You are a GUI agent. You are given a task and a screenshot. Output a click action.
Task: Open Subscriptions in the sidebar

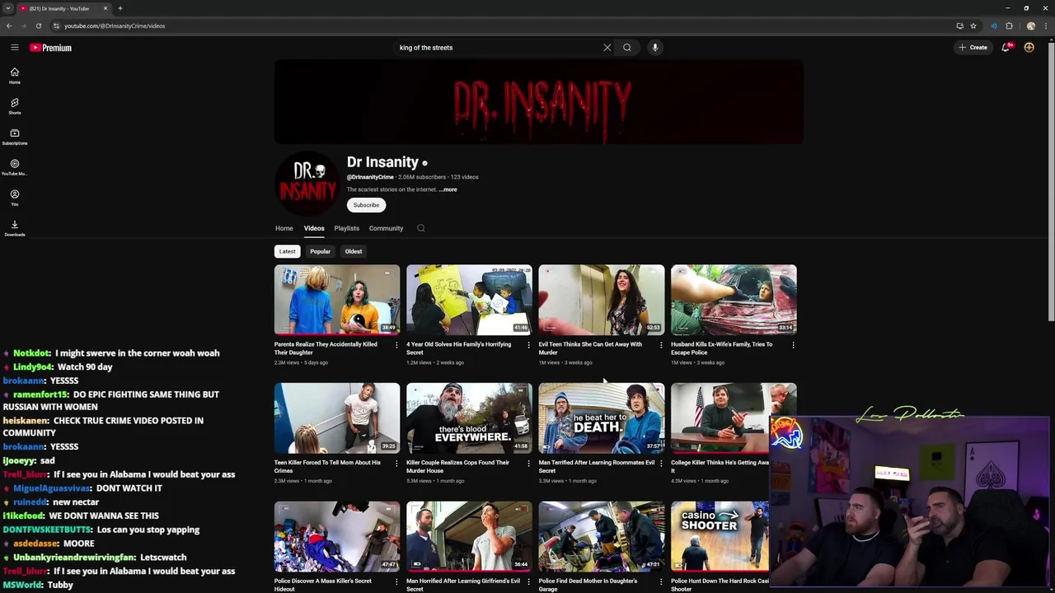coord(15,137)
